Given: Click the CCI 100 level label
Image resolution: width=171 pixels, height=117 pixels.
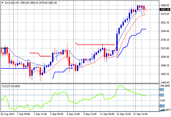Looking at the screenshot, I should 162,95.
